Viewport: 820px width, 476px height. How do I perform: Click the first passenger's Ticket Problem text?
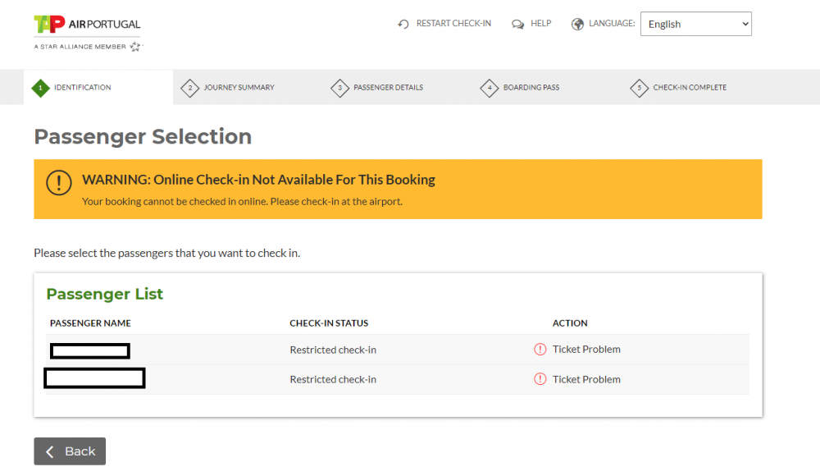(586, 350)
